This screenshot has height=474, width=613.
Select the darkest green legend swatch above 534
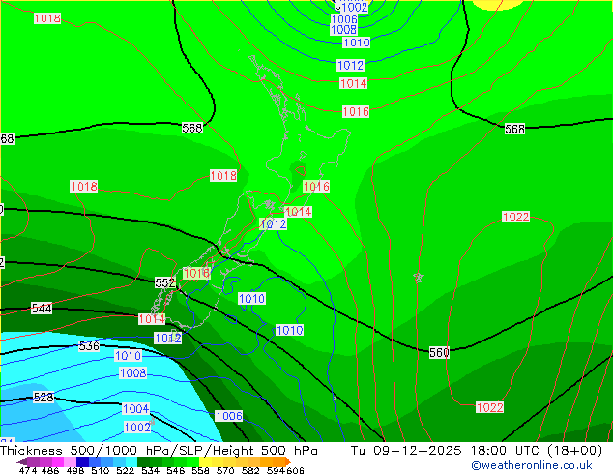143,461
